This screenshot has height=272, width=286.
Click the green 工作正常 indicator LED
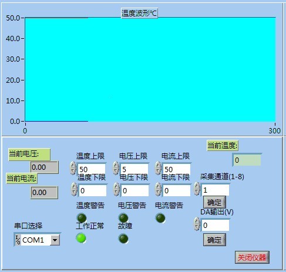pos(81,238)
